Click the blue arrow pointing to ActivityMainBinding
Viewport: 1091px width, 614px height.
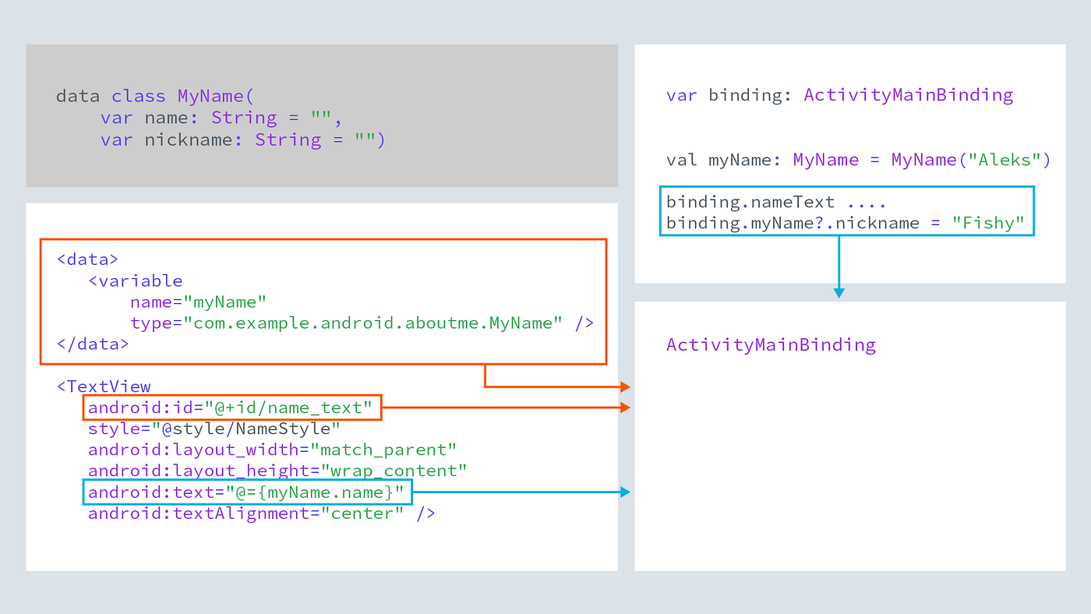coord(839,288)
